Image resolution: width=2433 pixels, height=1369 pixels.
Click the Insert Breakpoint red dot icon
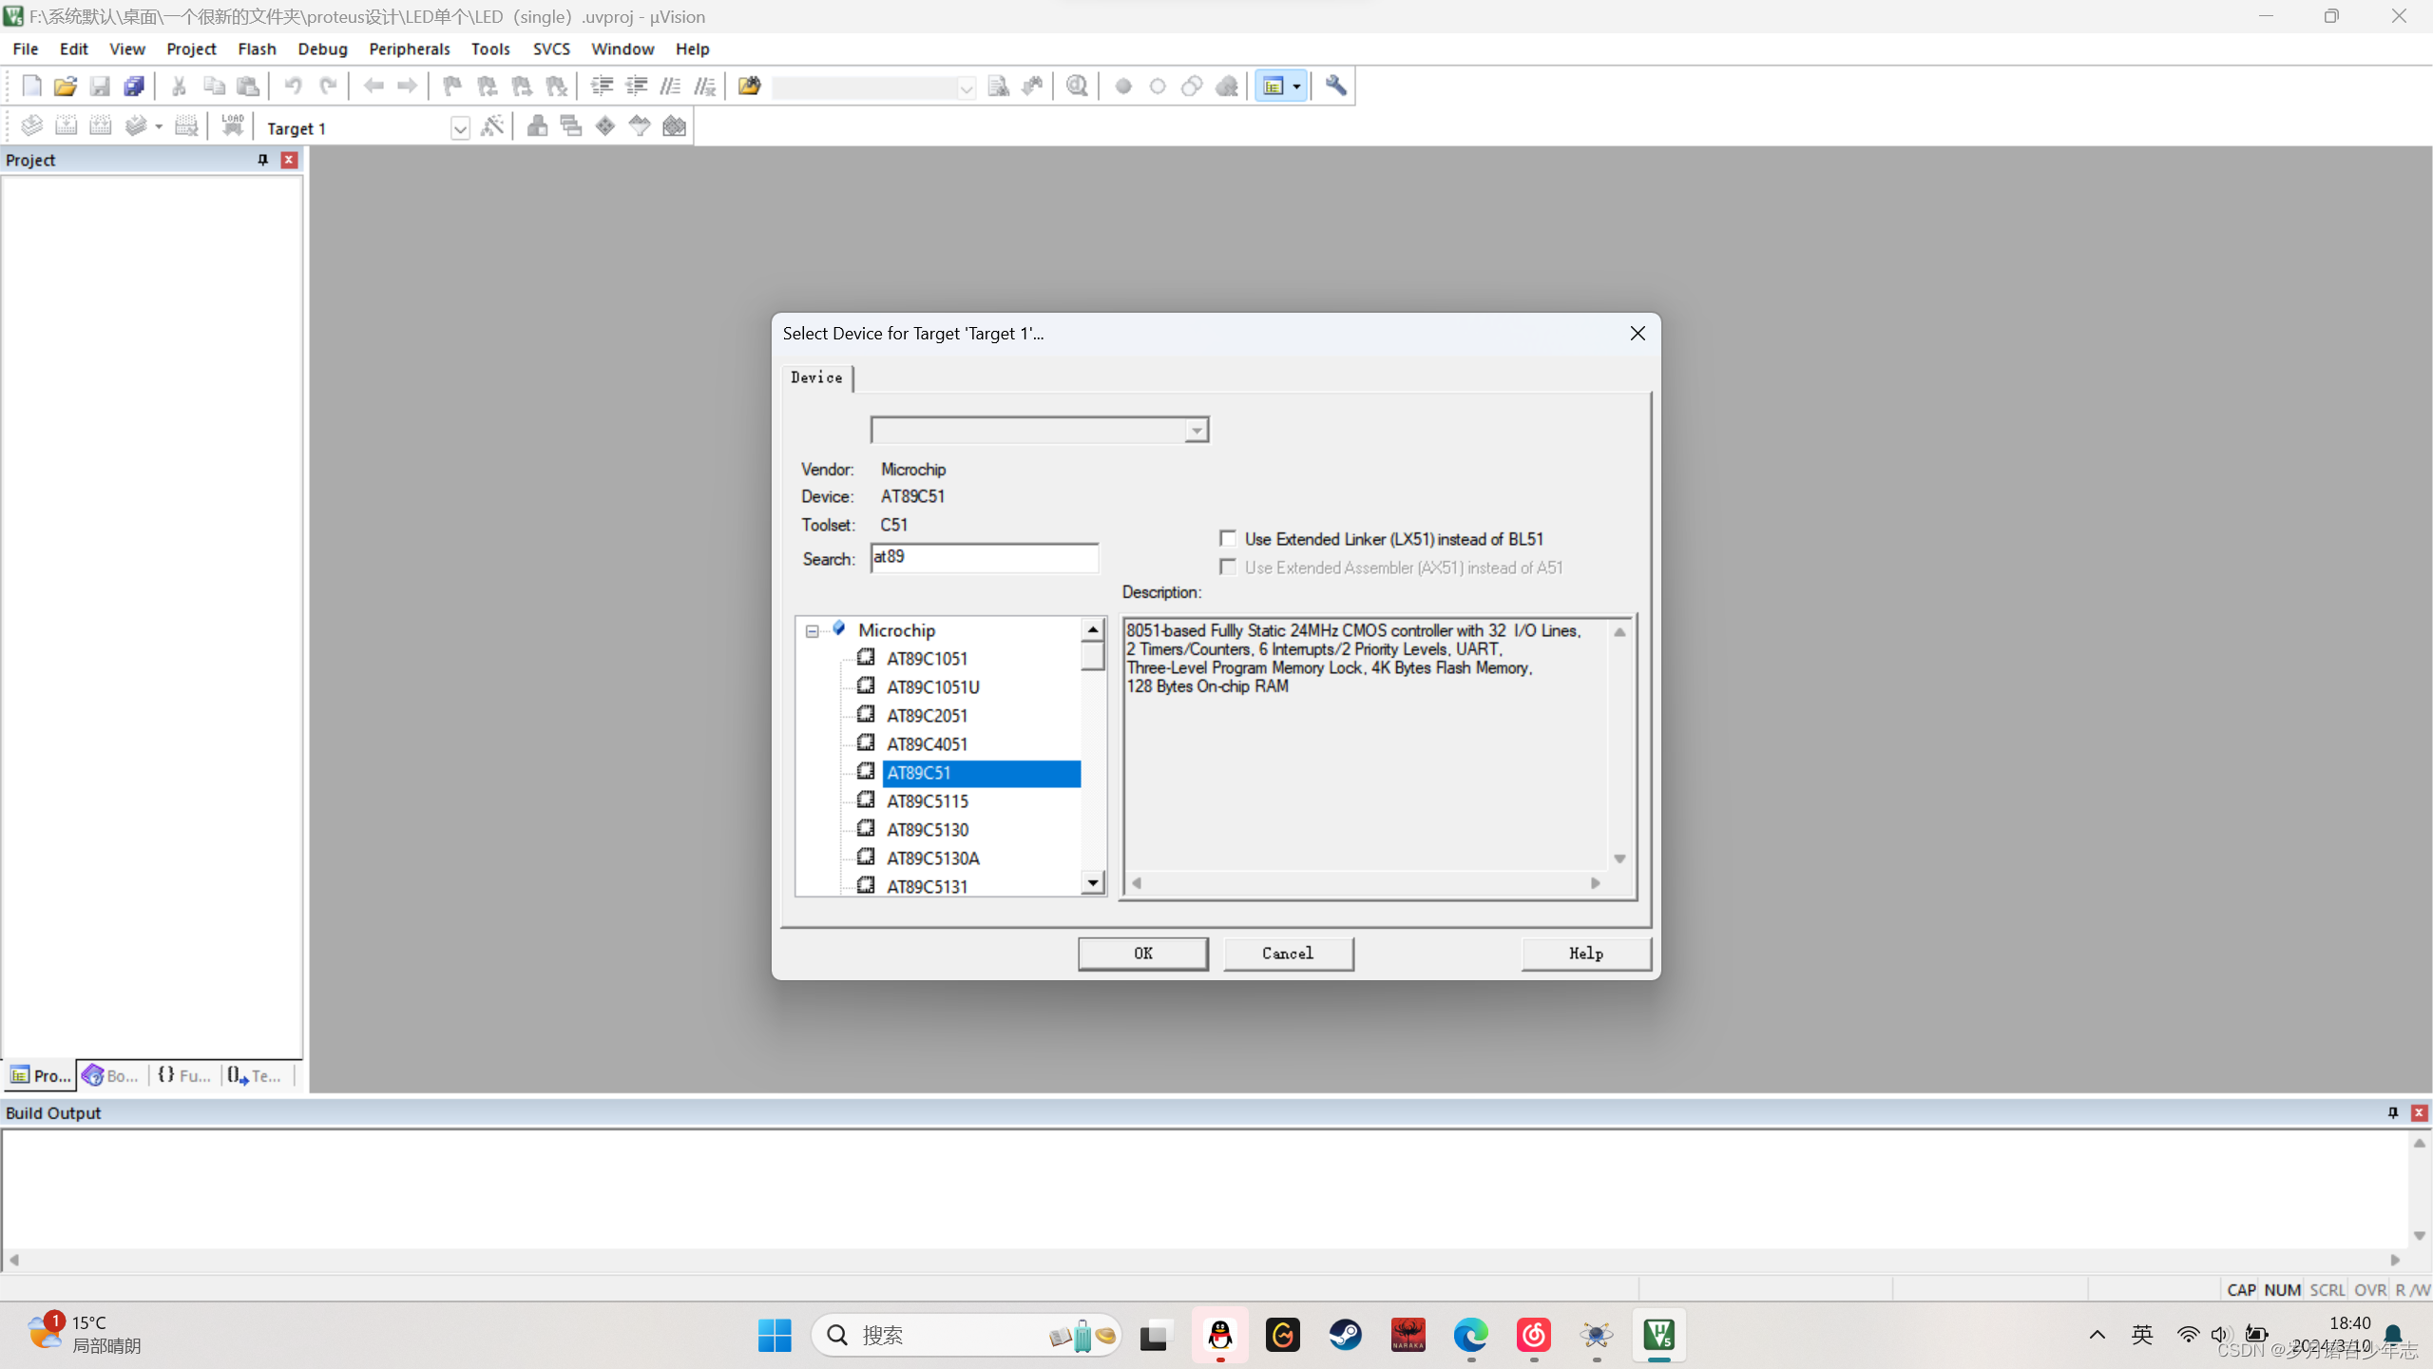[1123, 87]
